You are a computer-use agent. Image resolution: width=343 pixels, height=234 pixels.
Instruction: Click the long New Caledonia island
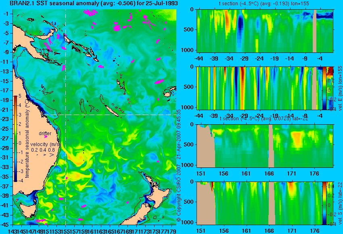coord(111,110)
